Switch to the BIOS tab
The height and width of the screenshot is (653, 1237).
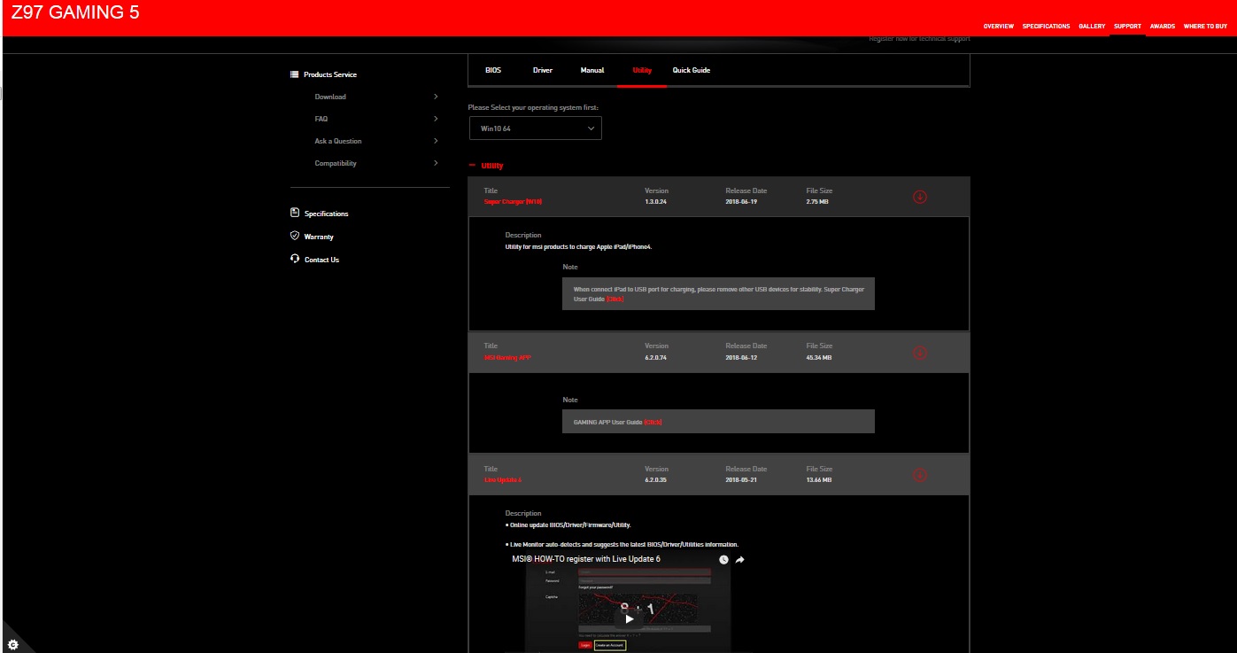click(x=493, y=70)
